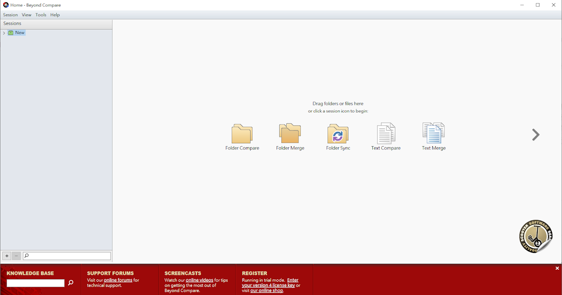The height and width of the screenshot is (295, 562).
Task: Close the Beyond Compare window
Action: [x=554, y=5]
